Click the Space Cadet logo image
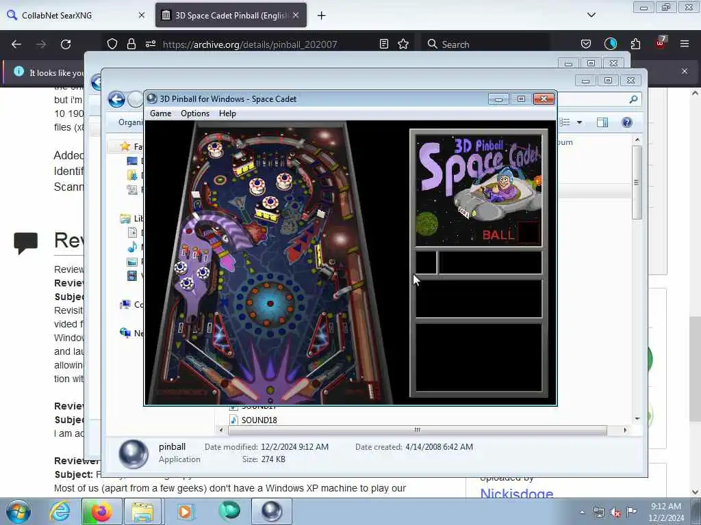This screenshot has width=701, height=525. pyautogui.click(x=479, y=190)
